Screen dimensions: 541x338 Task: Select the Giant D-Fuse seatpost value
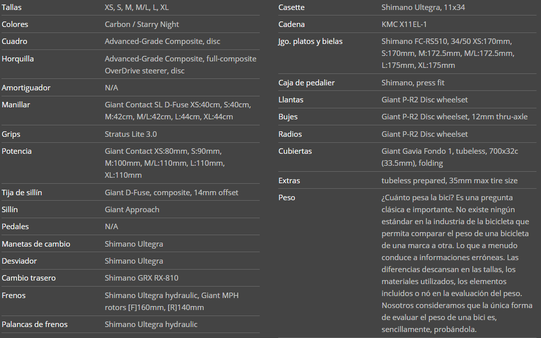pyautogui.click(x=171, y=193)
